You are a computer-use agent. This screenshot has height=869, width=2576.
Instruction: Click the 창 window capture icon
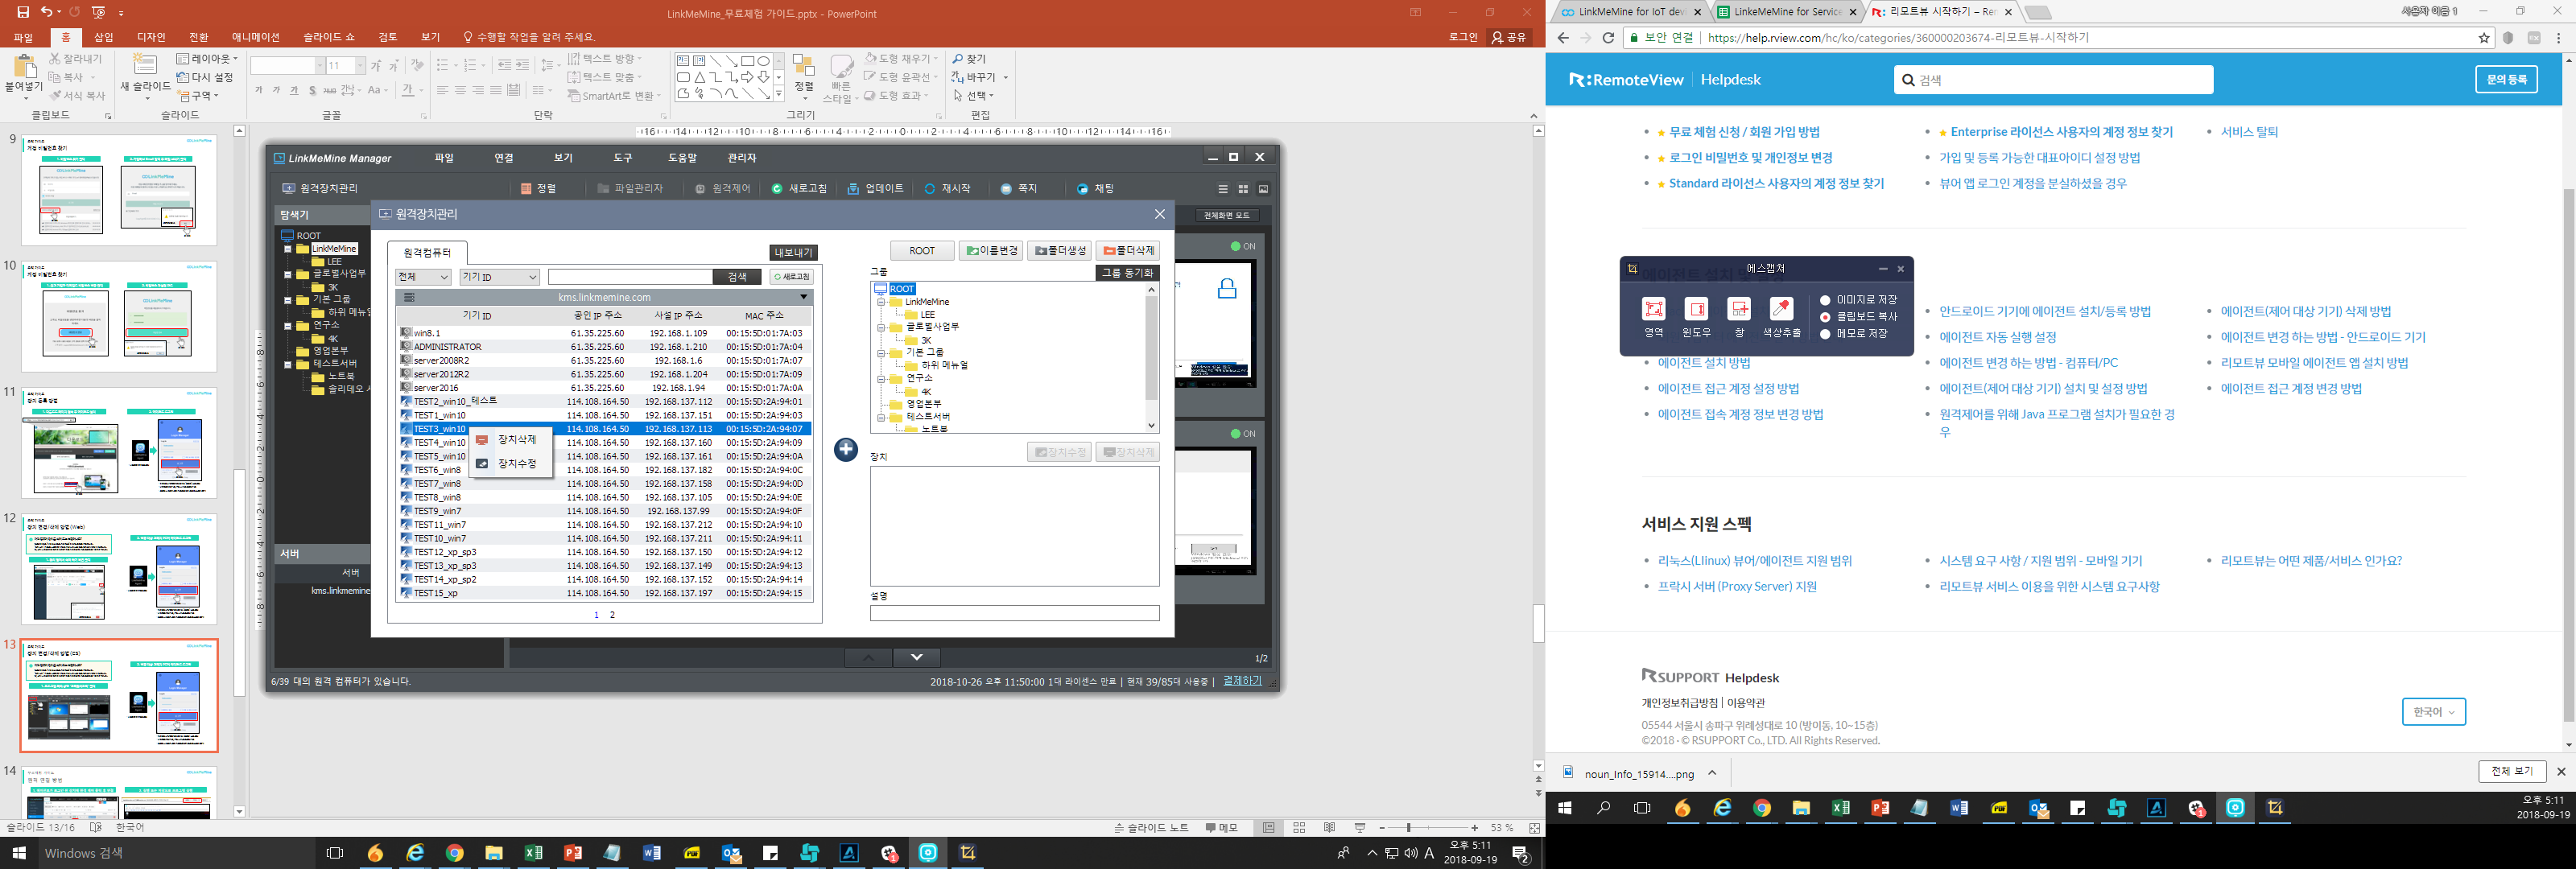[x=1739, y=309]
